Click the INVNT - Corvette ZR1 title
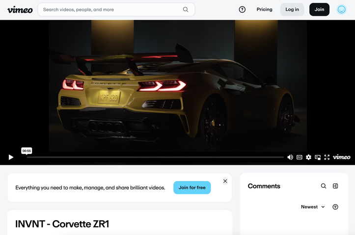 tap(62, 224)
